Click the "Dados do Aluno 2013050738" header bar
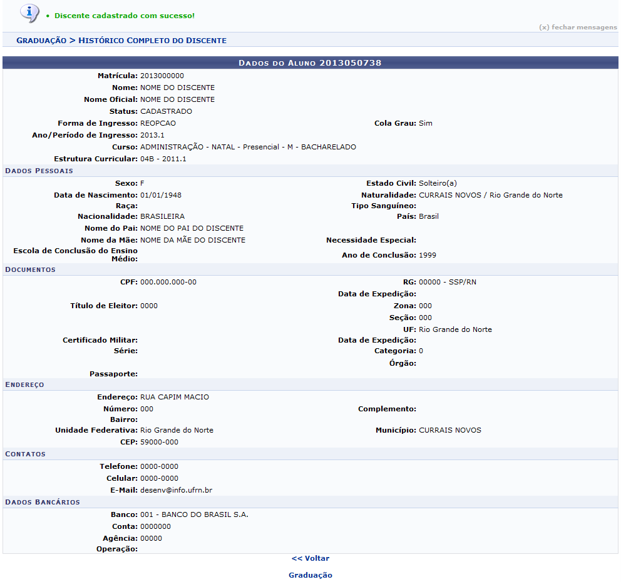Viewport: 621px width, 582px height. point(310,63)
